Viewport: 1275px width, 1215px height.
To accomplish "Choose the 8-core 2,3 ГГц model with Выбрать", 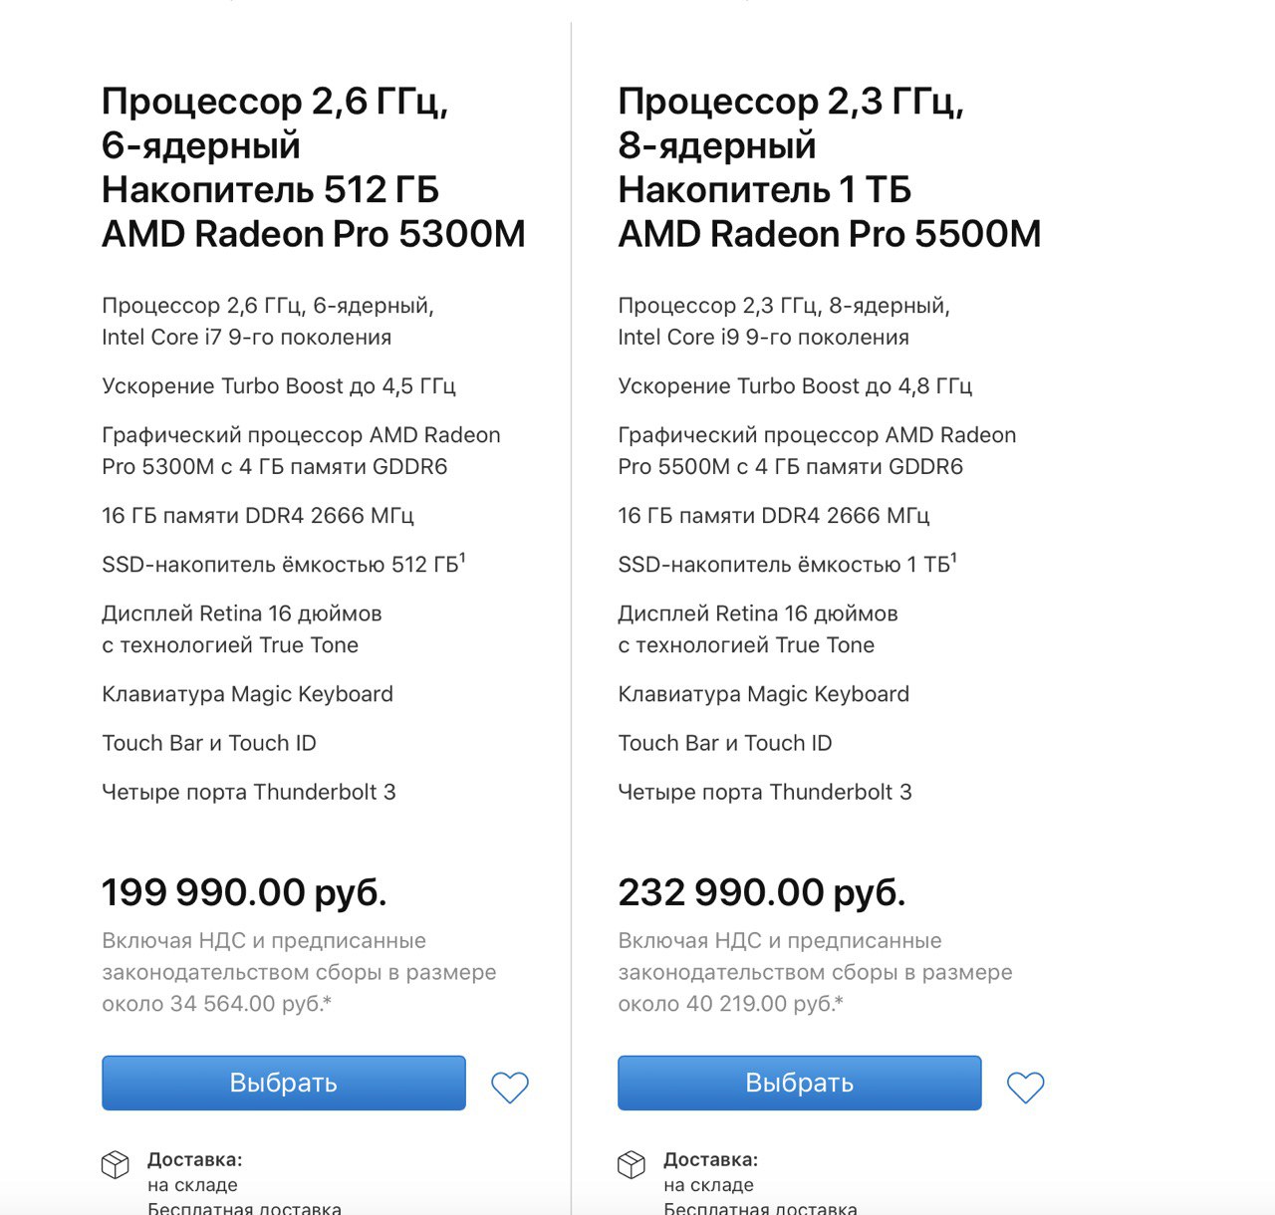I will [x=800, y=1083].
